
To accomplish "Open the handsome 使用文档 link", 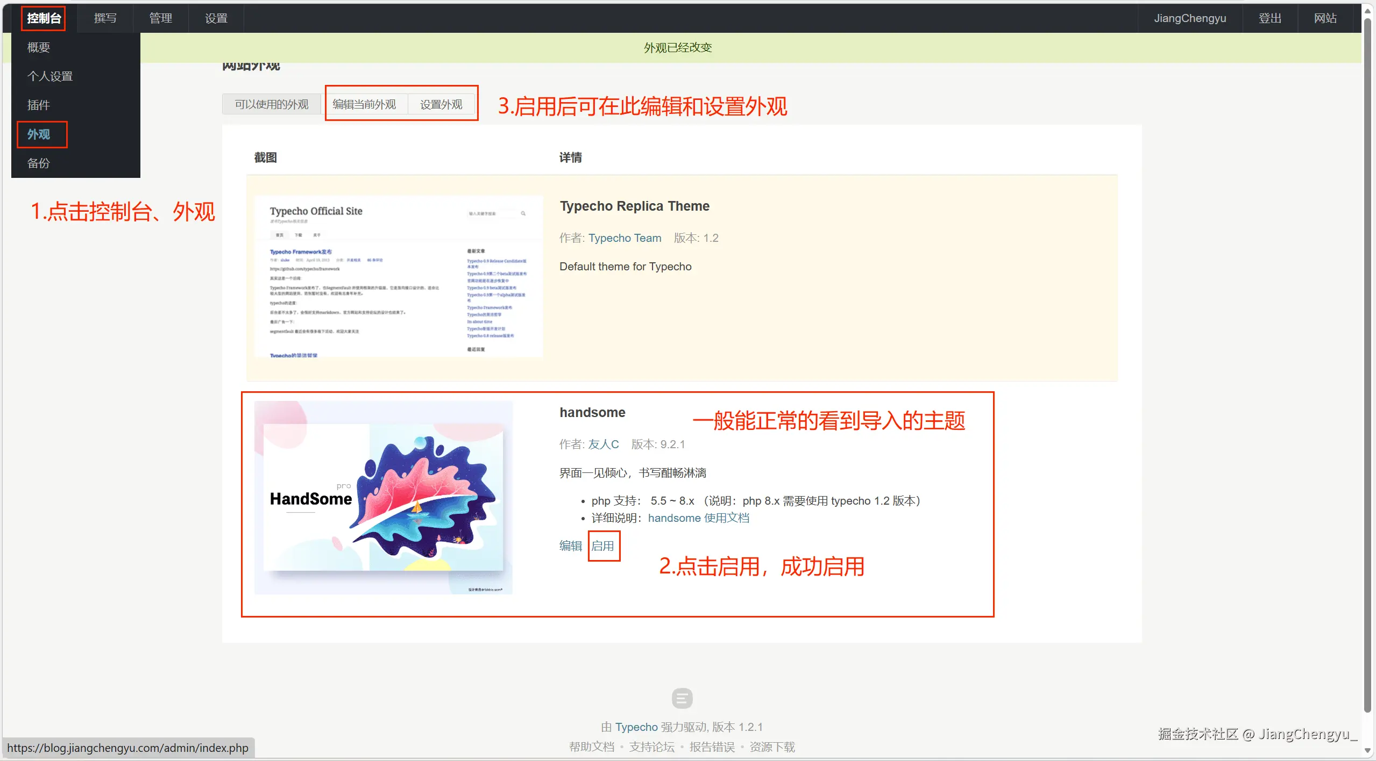I will click(x=698, y=518).
